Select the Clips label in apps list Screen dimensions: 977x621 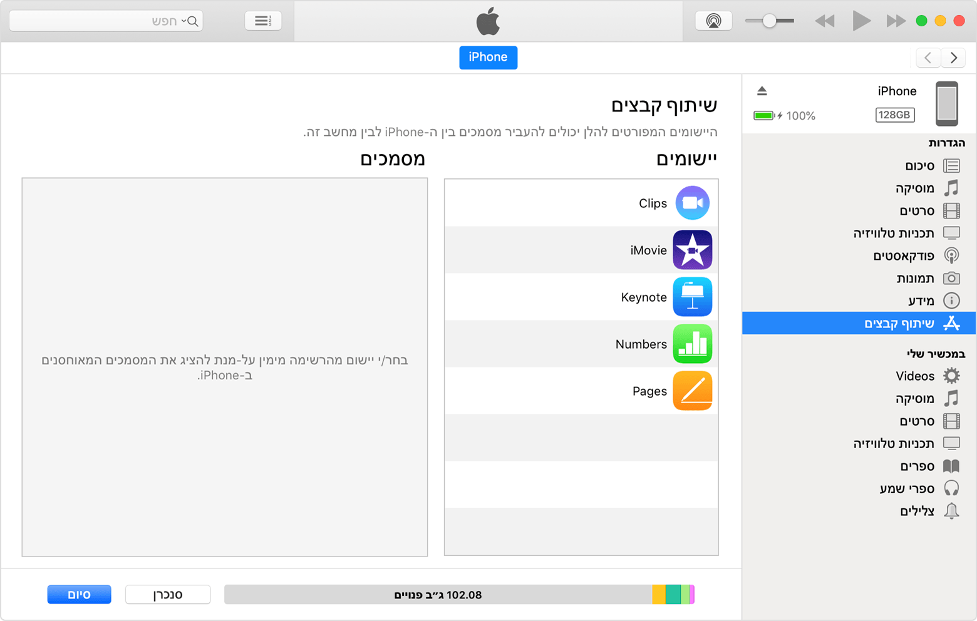[x=653, y=203]
